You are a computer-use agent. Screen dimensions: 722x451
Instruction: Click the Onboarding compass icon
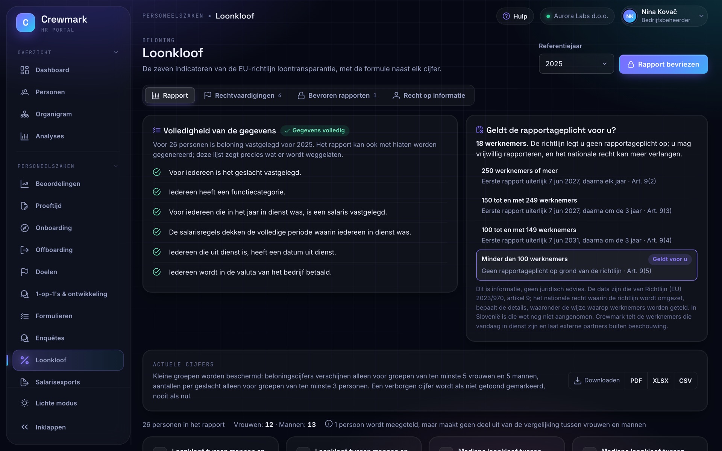(x=24, y=228)
